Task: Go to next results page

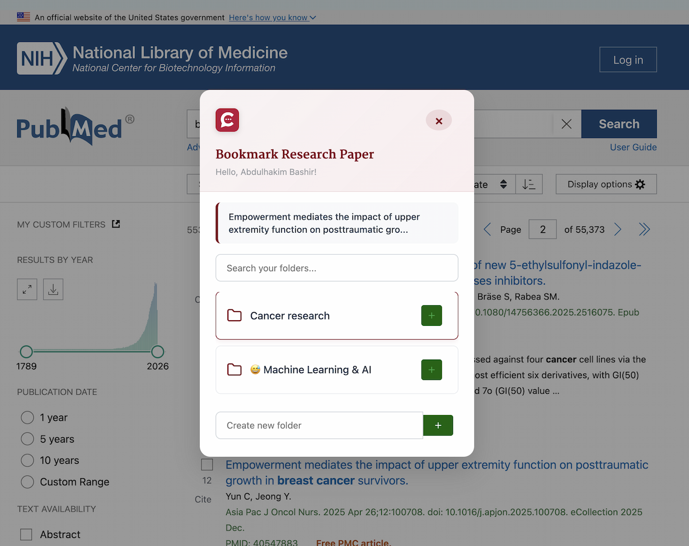Action: click(x=618, y=229)
